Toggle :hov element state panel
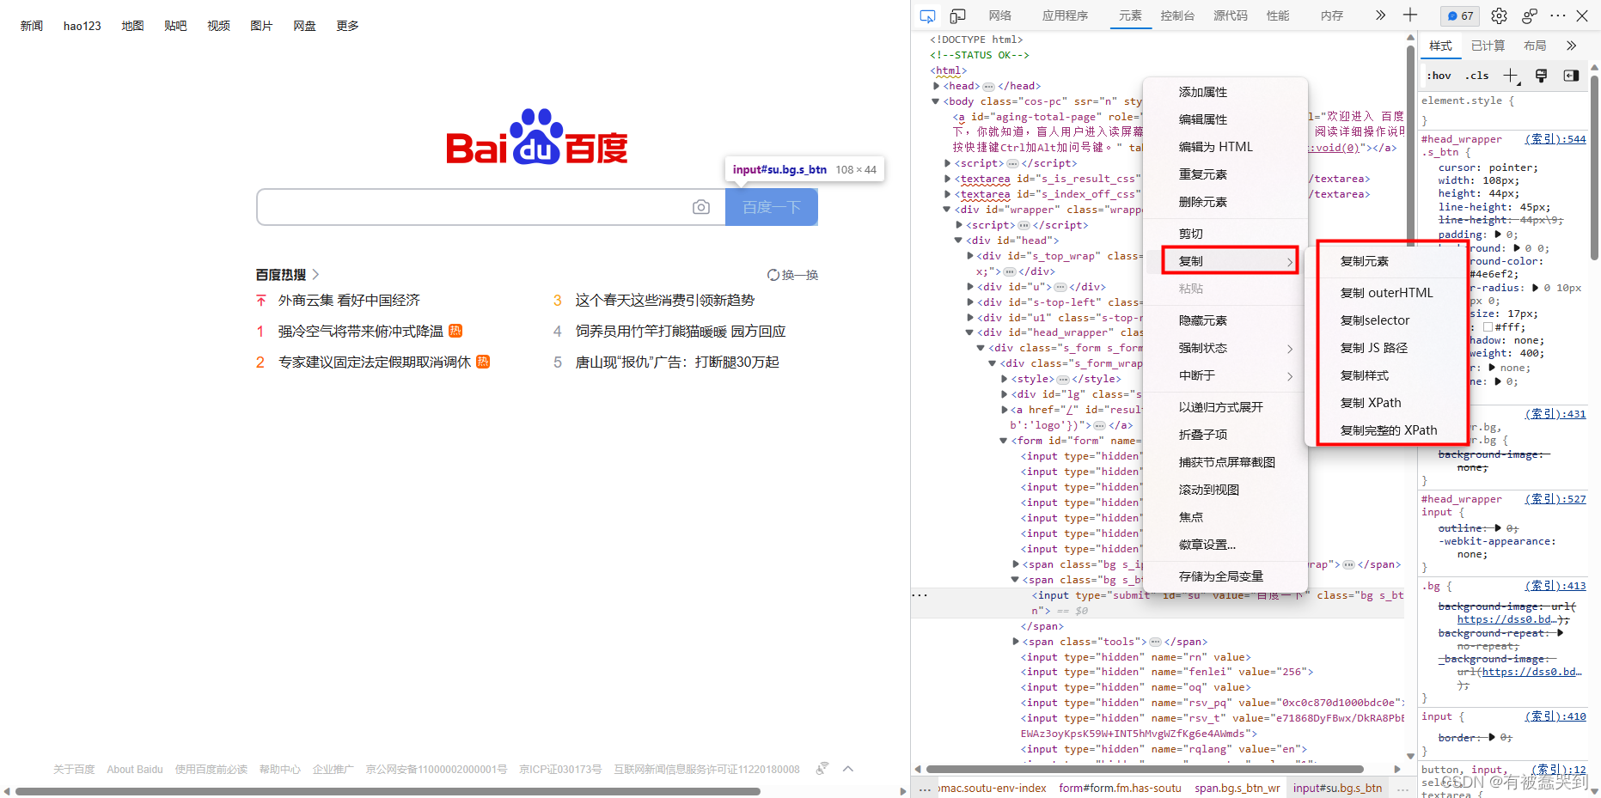This screenshot has width=1601, height=798. (x=1439, y=76)
